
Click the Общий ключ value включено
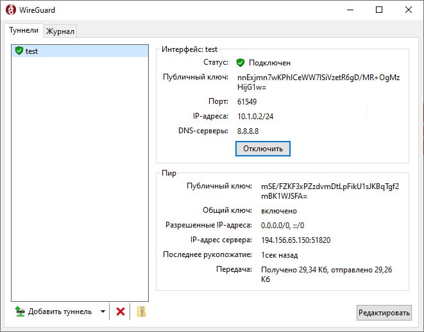[x=279, y=211]
